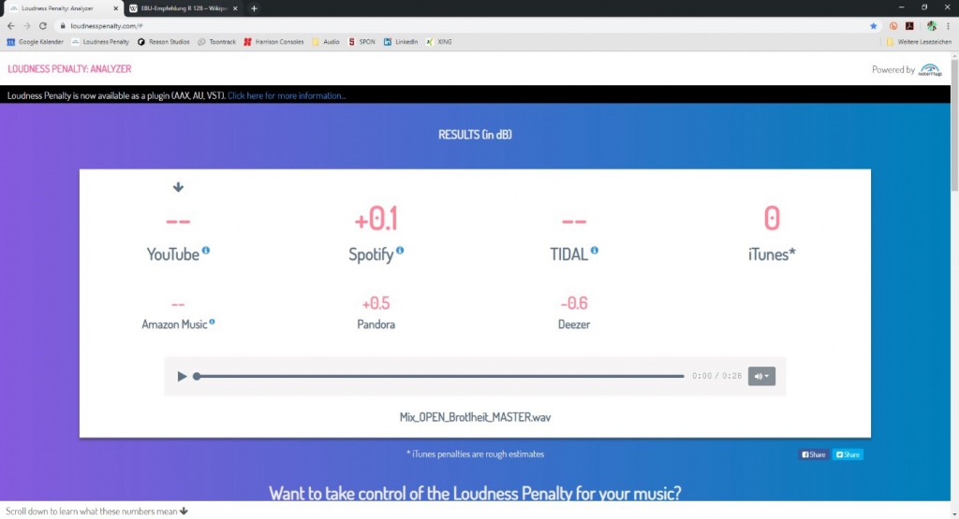The image size is (959, 519).
Task: Open the LinkedIn bookmark
Action: [401, 42]
